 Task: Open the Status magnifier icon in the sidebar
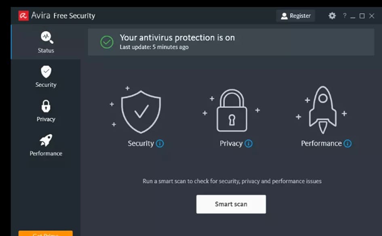click(46, 37)
